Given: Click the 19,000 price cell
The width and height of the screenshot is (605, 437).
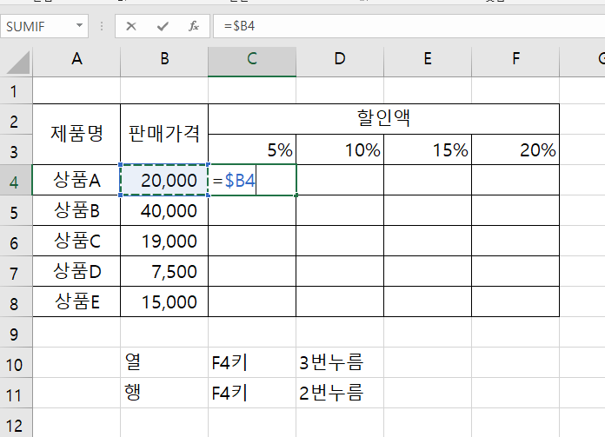Looking at the screenshot, I should [164, 241].
